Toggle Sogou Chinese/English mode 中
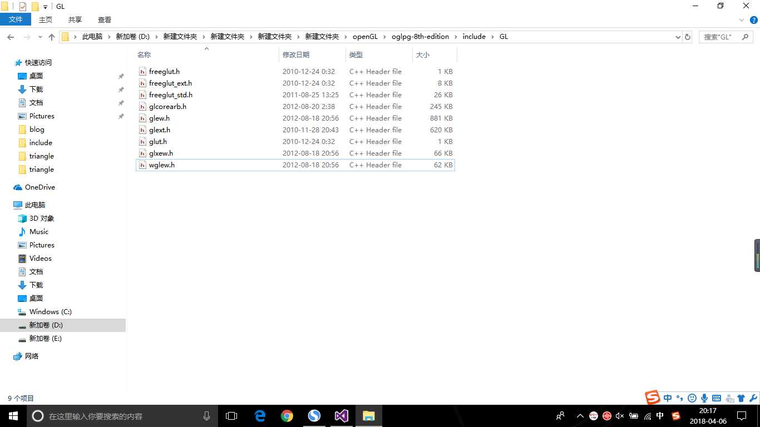The image size is (760, 427). 668,398
